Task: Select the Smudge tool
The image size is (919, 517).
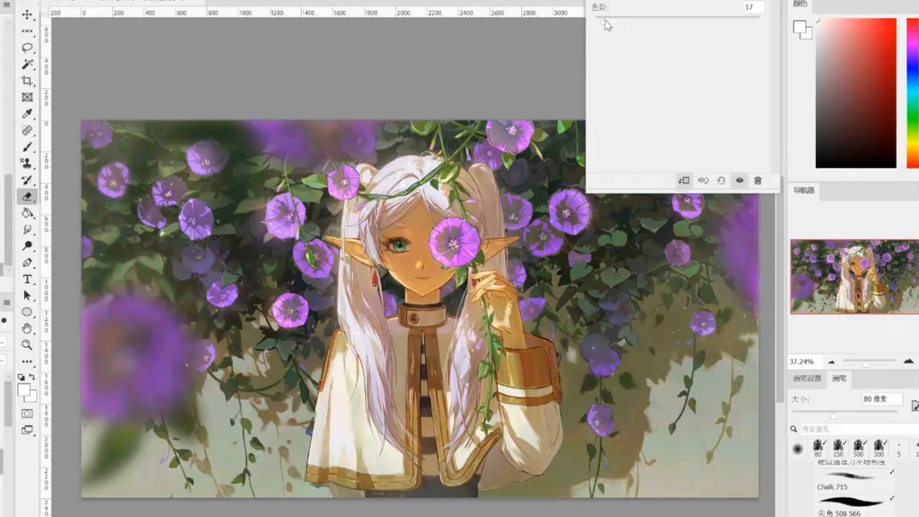Action: (x=27, y=229)
